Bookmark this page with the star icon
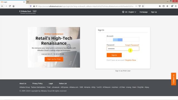The width and height of the screenshot is (178, 100). tap(143, 6)
